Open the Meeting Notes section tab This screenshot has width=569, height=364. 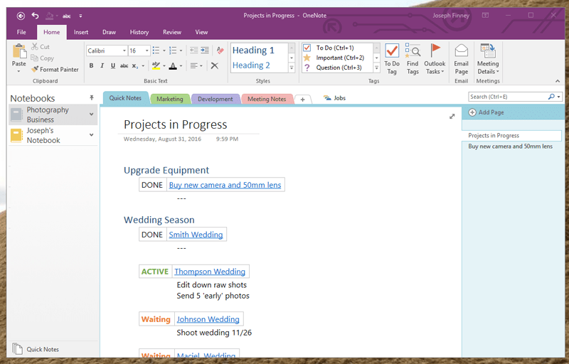[x=267, y=99]
